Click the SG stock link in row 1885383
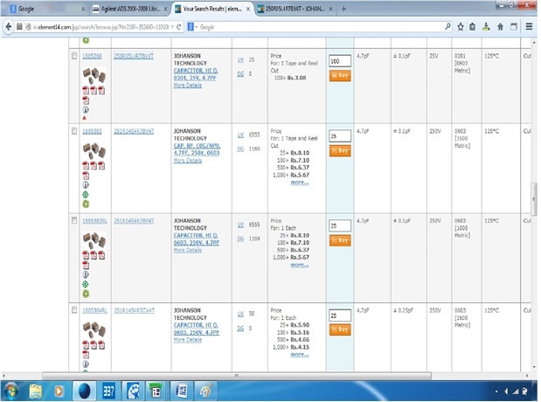541x402 pixels. (240, 149)
